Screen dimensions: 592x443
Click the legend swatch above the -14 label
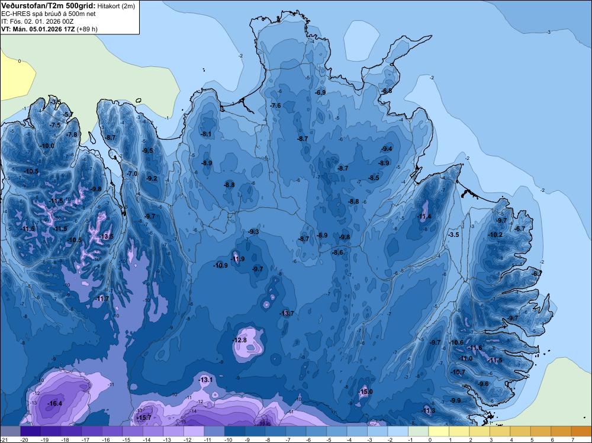tap(153, 431)
